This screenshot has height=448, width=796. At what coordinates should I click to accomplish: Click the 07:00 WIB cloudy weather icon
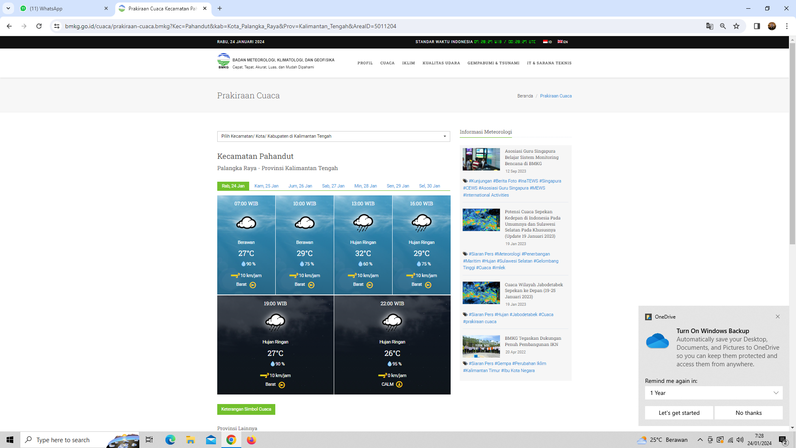coord(246,223)
